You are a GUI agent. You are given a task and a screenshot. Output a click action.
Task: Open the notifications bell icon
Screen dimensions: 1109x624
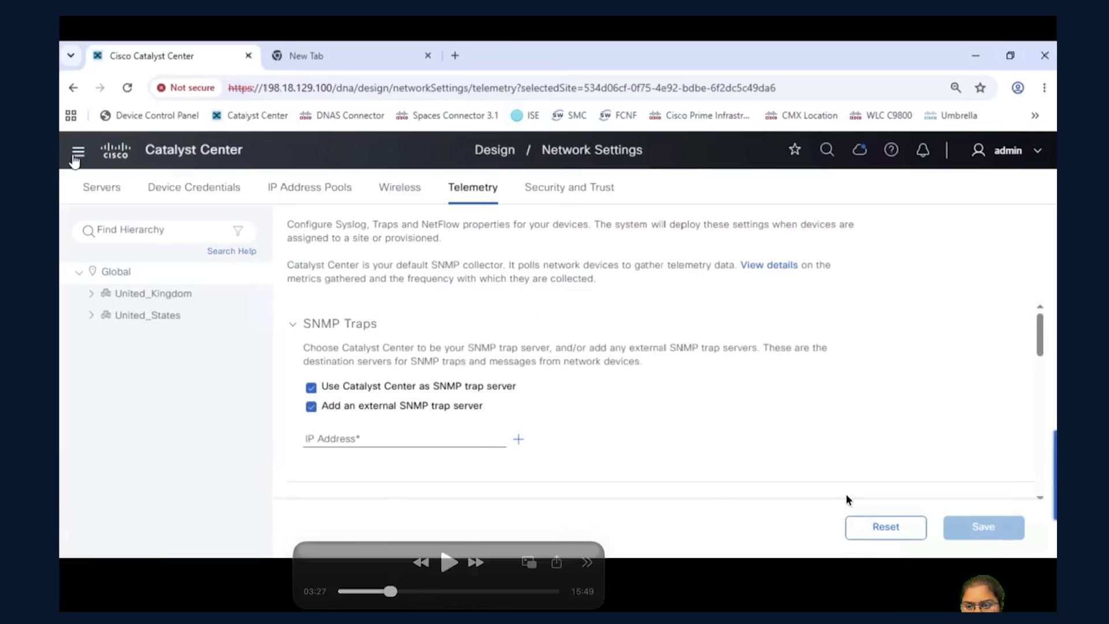pyautogui.click(x=923, y=150)
